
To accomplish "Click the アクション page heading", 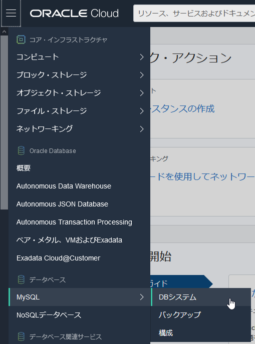I will tap(191, 58).
